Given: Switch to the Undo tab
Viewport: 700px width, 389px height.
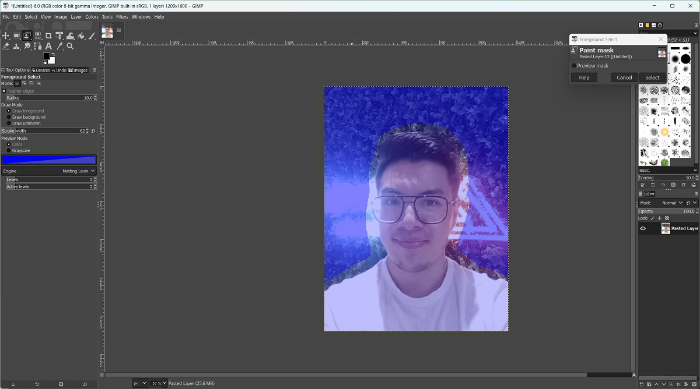Looking at the screenshot, I should pos(58,70).
